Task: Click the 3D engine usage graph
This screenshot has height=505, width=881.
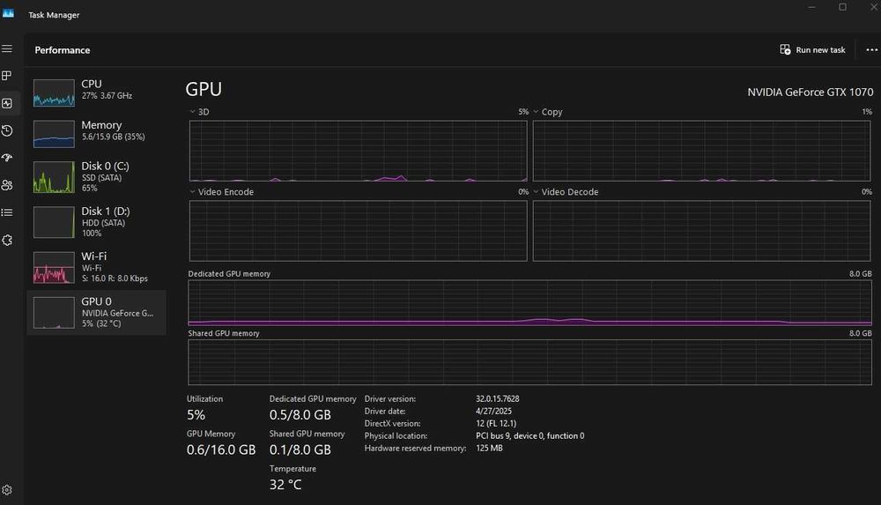Action: [x=359, y=151]
